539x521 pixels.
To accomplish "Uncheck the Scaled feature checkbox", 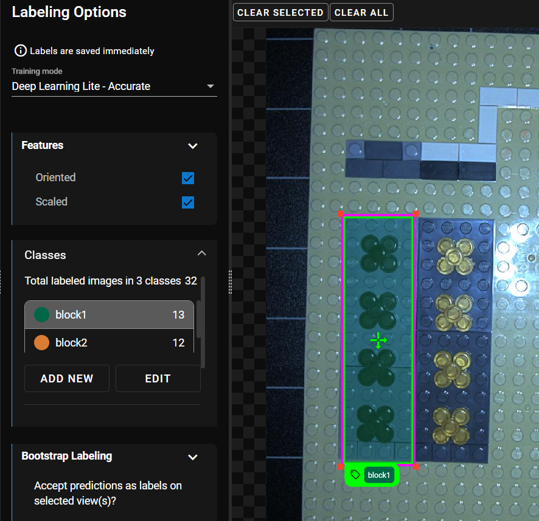I will [188, 202].
